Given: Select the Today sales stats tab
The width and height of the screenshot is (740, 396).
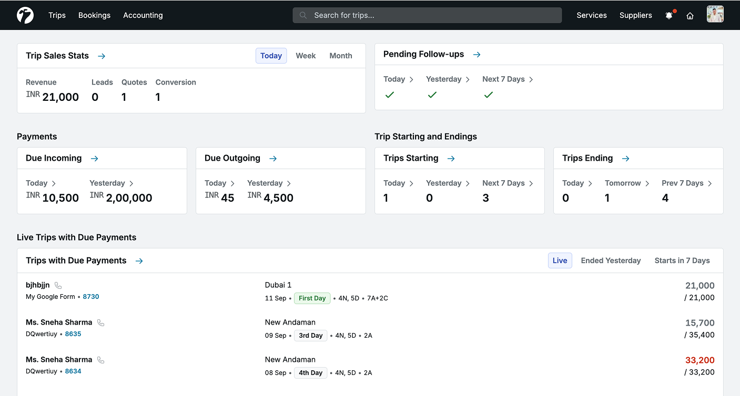Looking at the screenshot, I should click(271, 56).
